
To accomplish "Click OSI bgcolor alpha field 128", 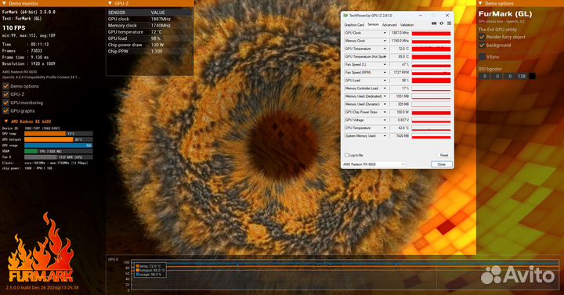I will [x=522, y=76].
